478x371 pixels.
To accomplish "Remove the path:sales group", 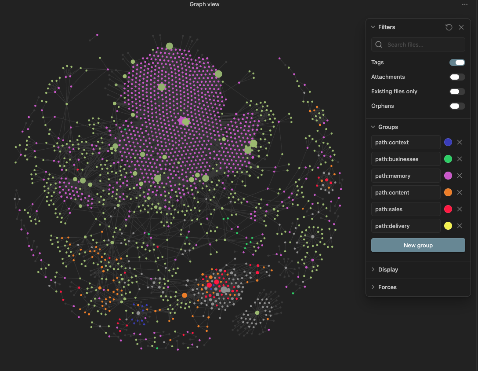I will pos(460,209).
